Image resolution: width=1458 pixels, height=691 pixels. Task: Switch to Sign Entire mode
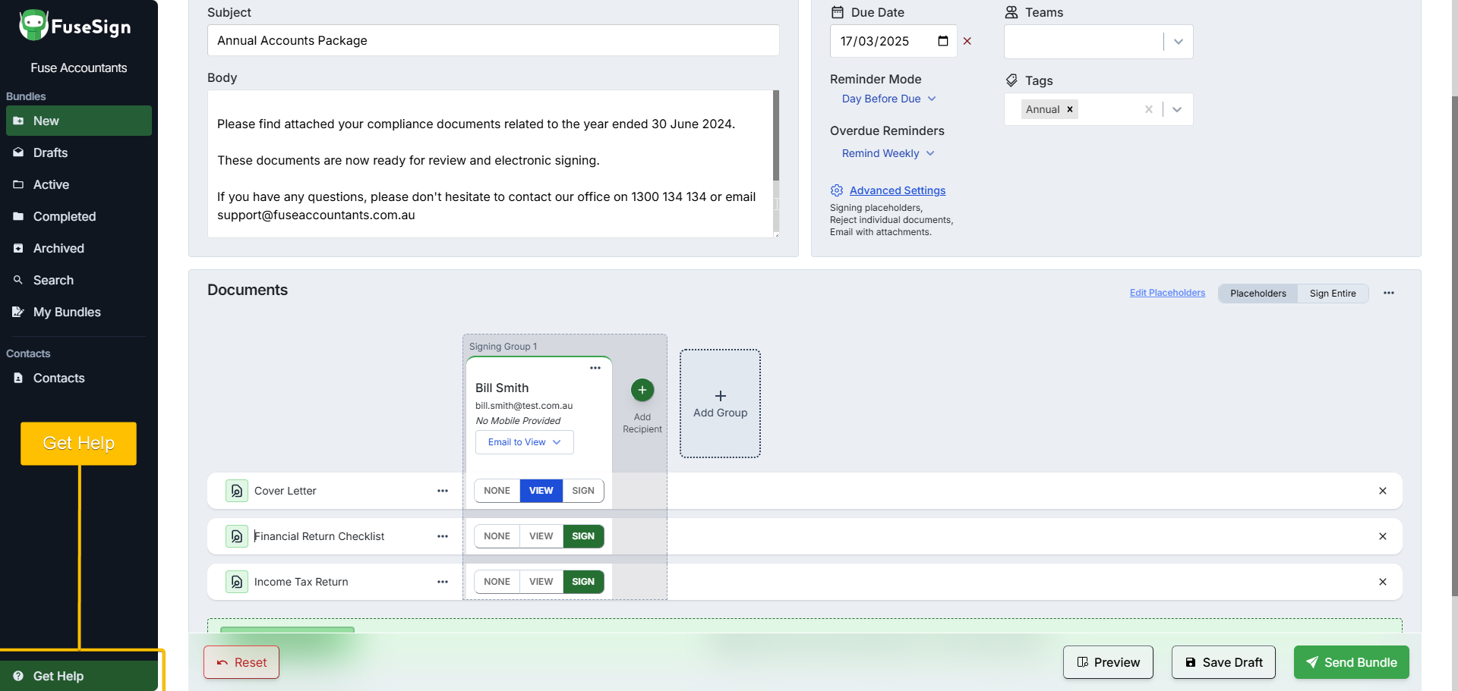pos(1332,294)
